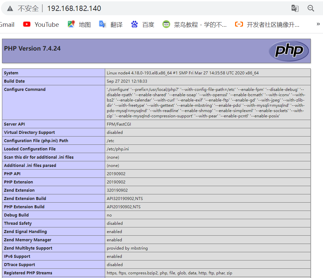This screenshot has height=278, width=323.
Task: Open the 百度 bookmark
Action: point(148,24)
